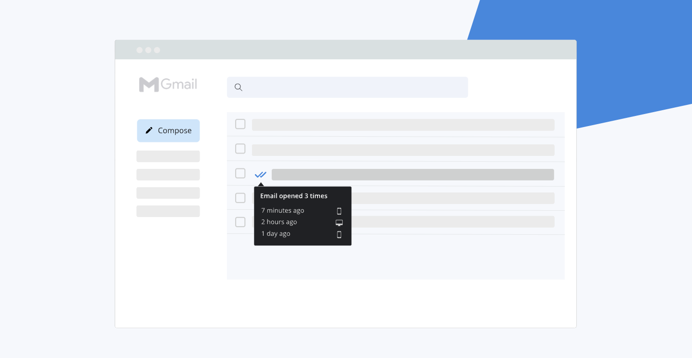Click the phone icon beside '1 day ago'
This screenshot has height=358, width=692.
pyautogui.click(x=339, y=234)
